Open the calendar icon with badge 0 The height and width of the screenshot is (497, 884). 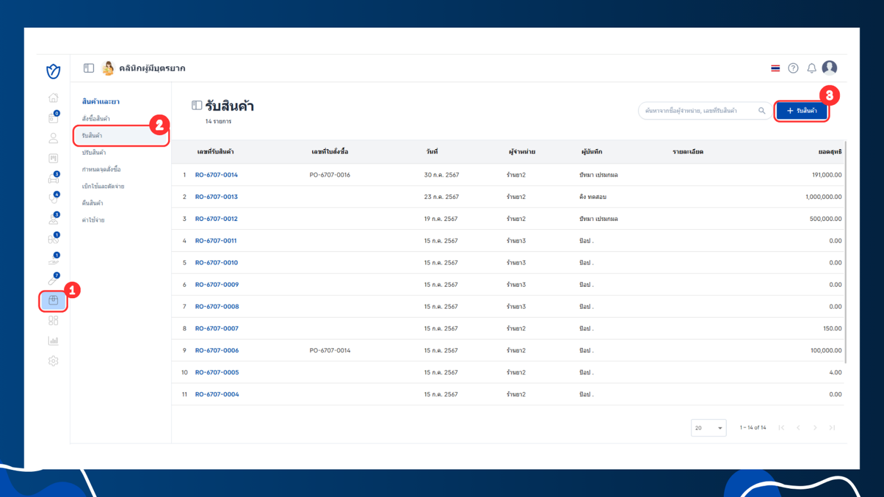[53, 117]
